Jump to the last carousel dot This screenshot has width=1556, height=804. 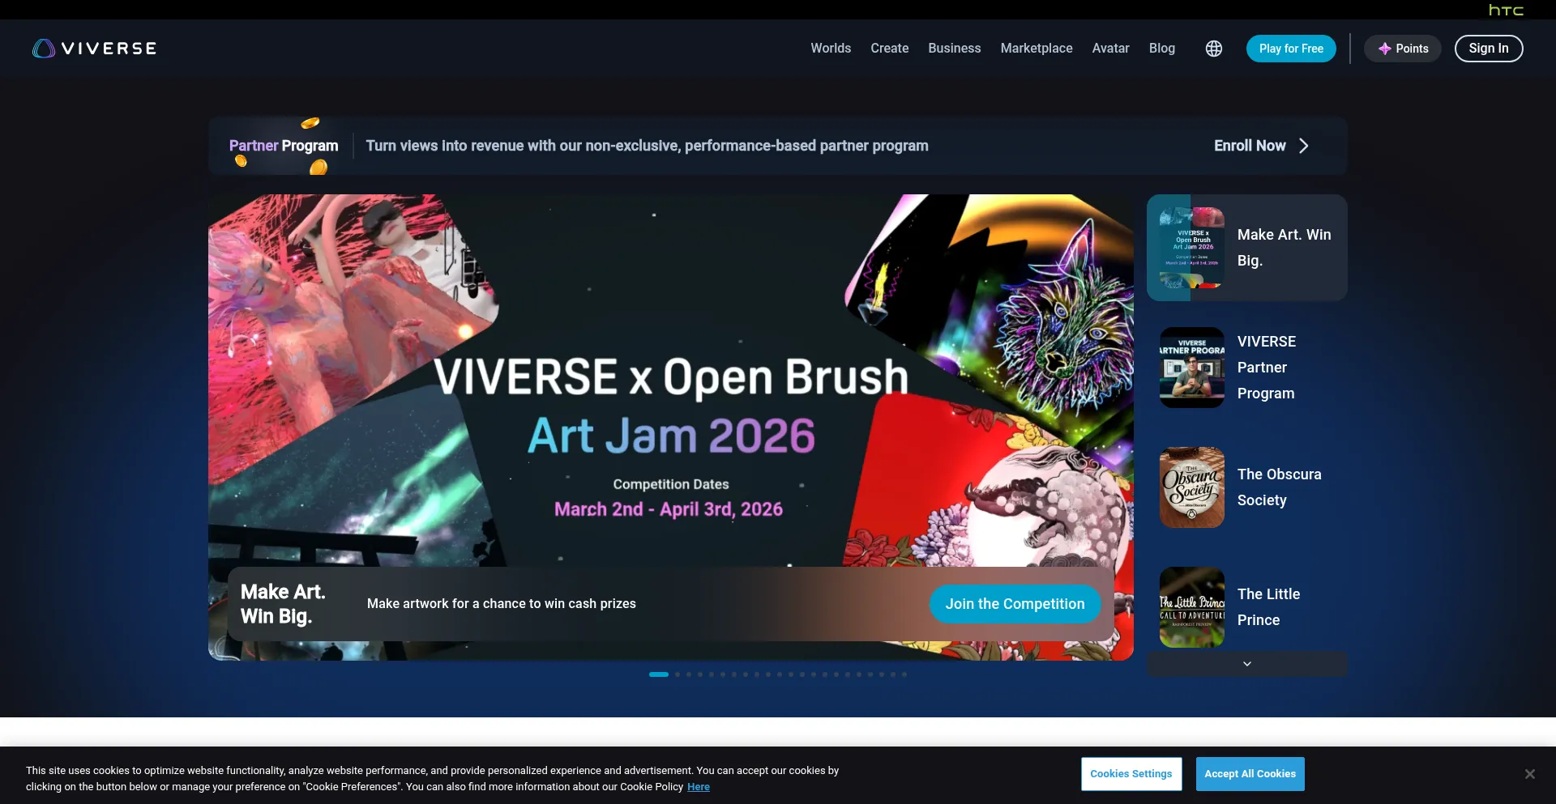click(904, 674)
